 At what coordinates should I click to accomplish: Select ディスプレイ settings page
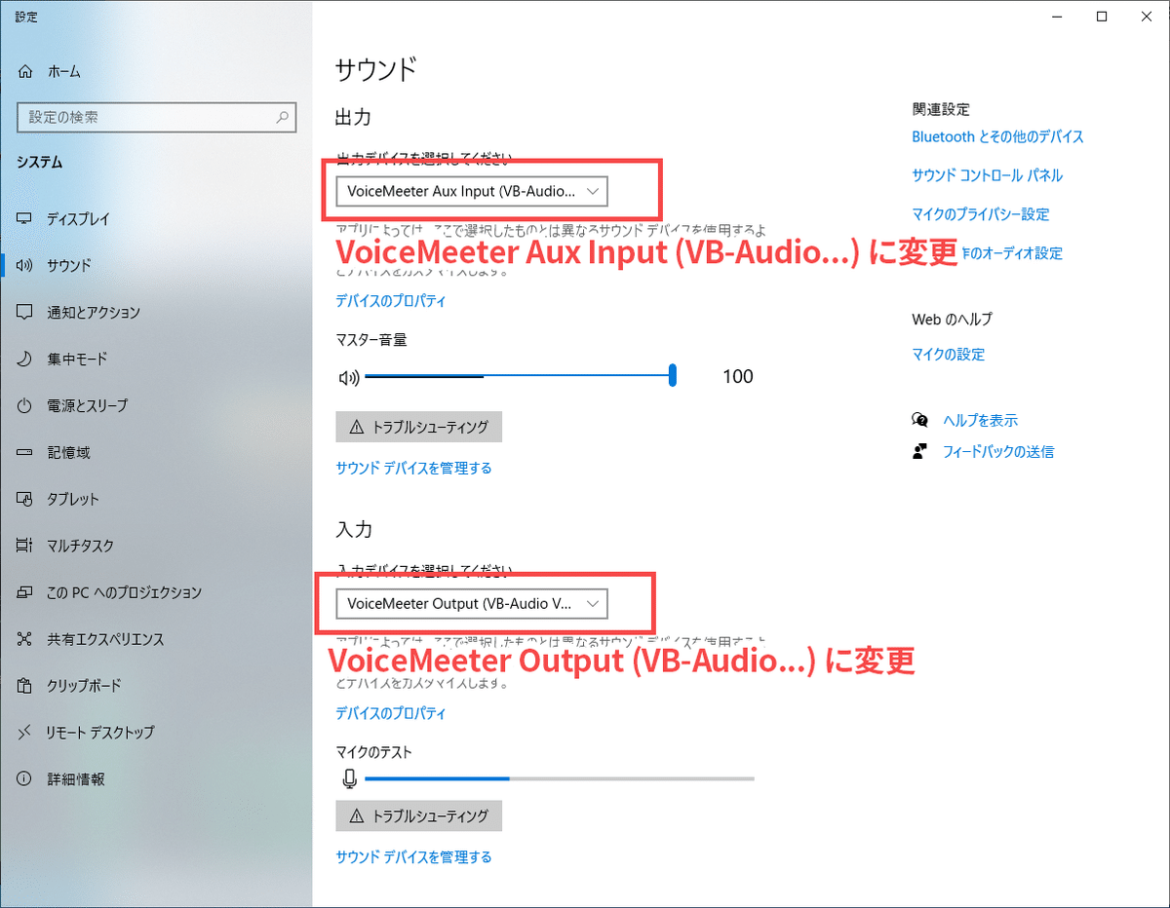79,219
